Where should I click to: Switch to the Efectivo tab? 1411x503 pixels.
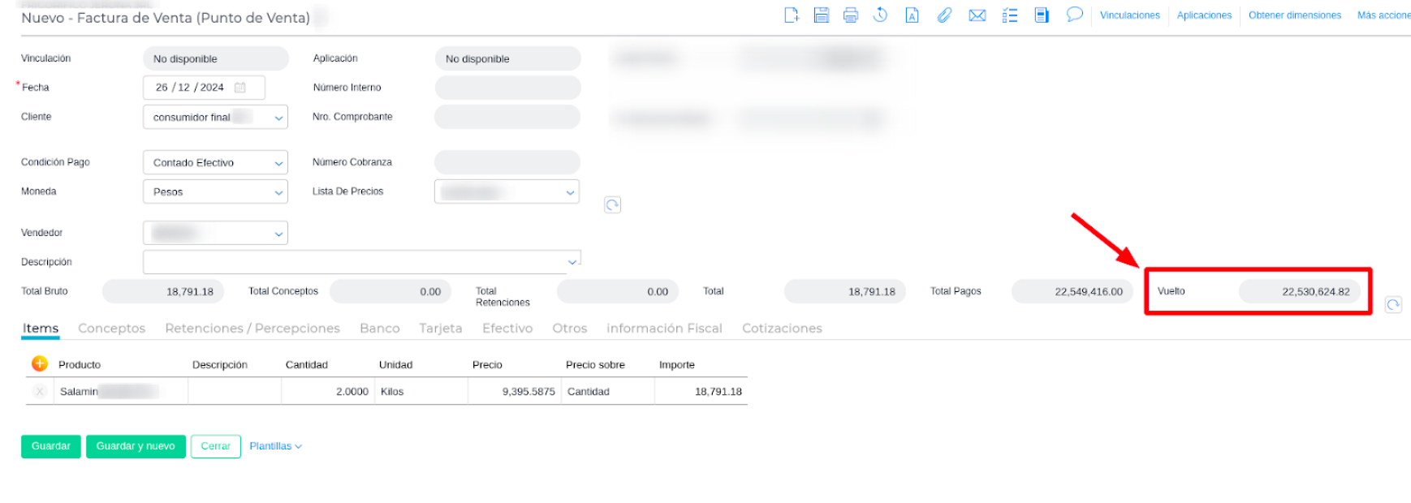coord(507,329)
